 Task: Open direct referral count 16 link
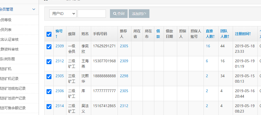click(208, 46)
